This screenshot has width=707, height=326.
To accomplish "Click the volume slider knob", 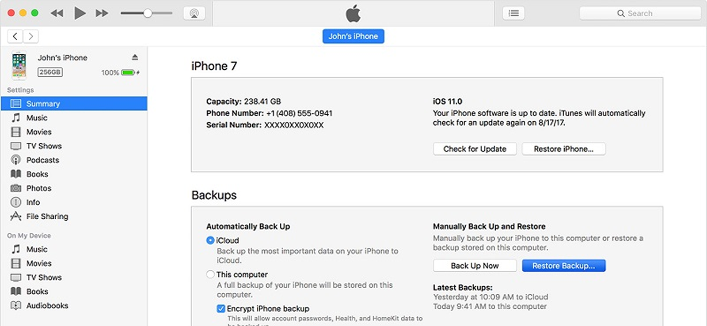I will (148, 13).
